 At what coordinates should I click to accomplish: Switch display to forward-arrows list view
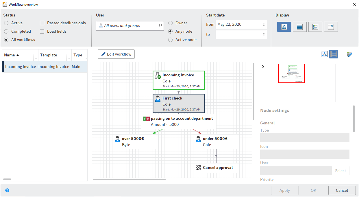click(x=331, y=27)
